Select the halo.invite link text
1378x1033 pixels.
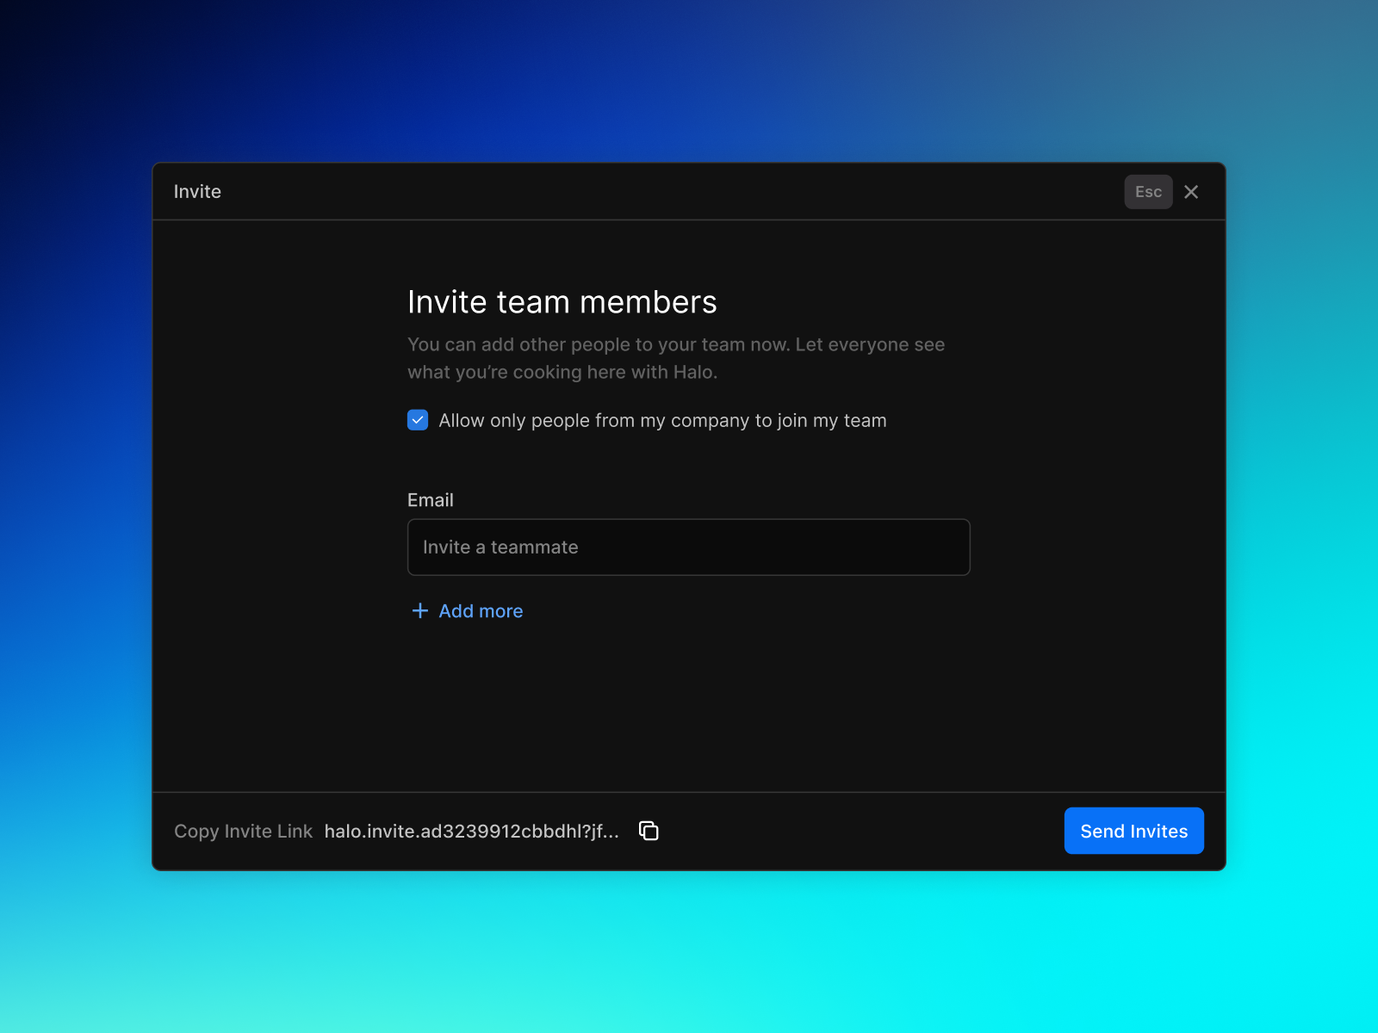click(x=472, y=831)
